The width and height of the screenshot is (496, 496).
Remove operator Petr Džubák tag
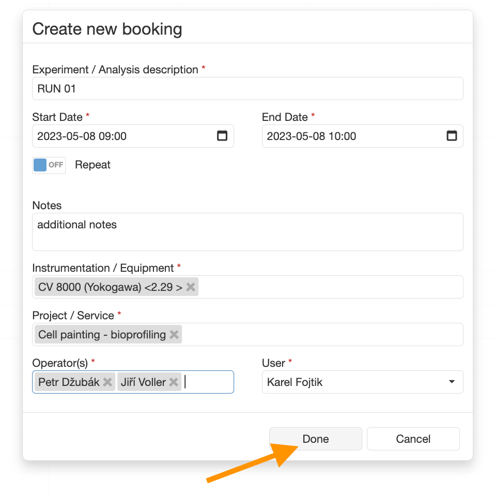107,382
